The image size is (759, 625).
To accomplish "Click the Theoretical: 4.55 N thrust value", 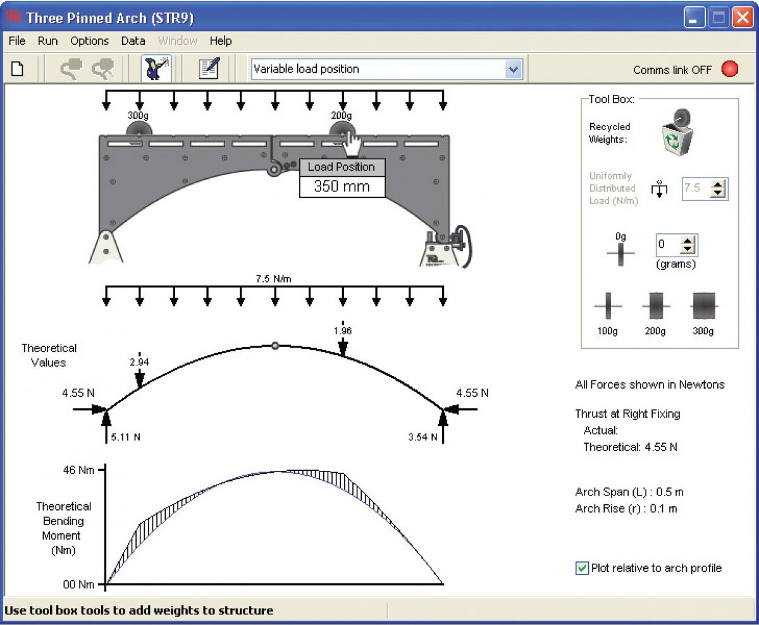I will click(x=630, y=447).
